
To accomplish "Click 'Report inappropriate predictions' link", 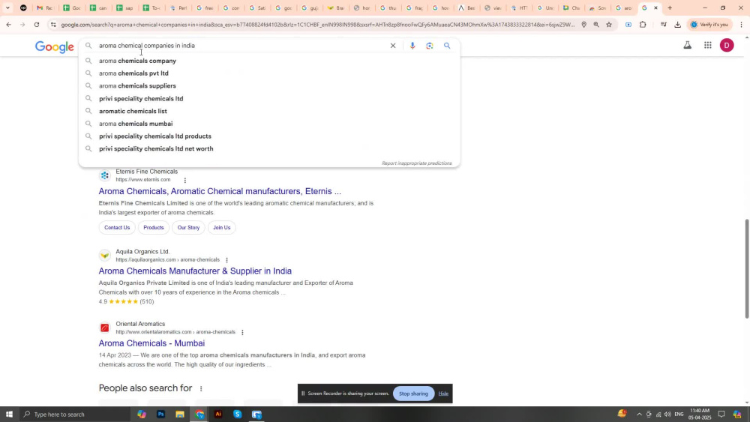I will click(x=416, y=163).
